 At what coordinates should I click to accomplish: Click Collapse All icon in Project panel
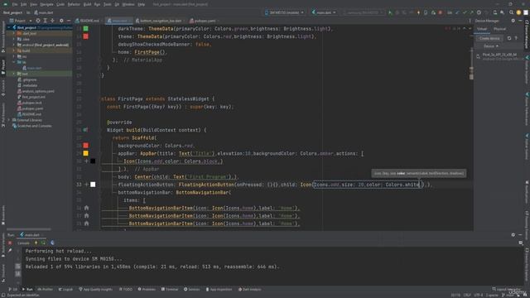click(52, 21)
